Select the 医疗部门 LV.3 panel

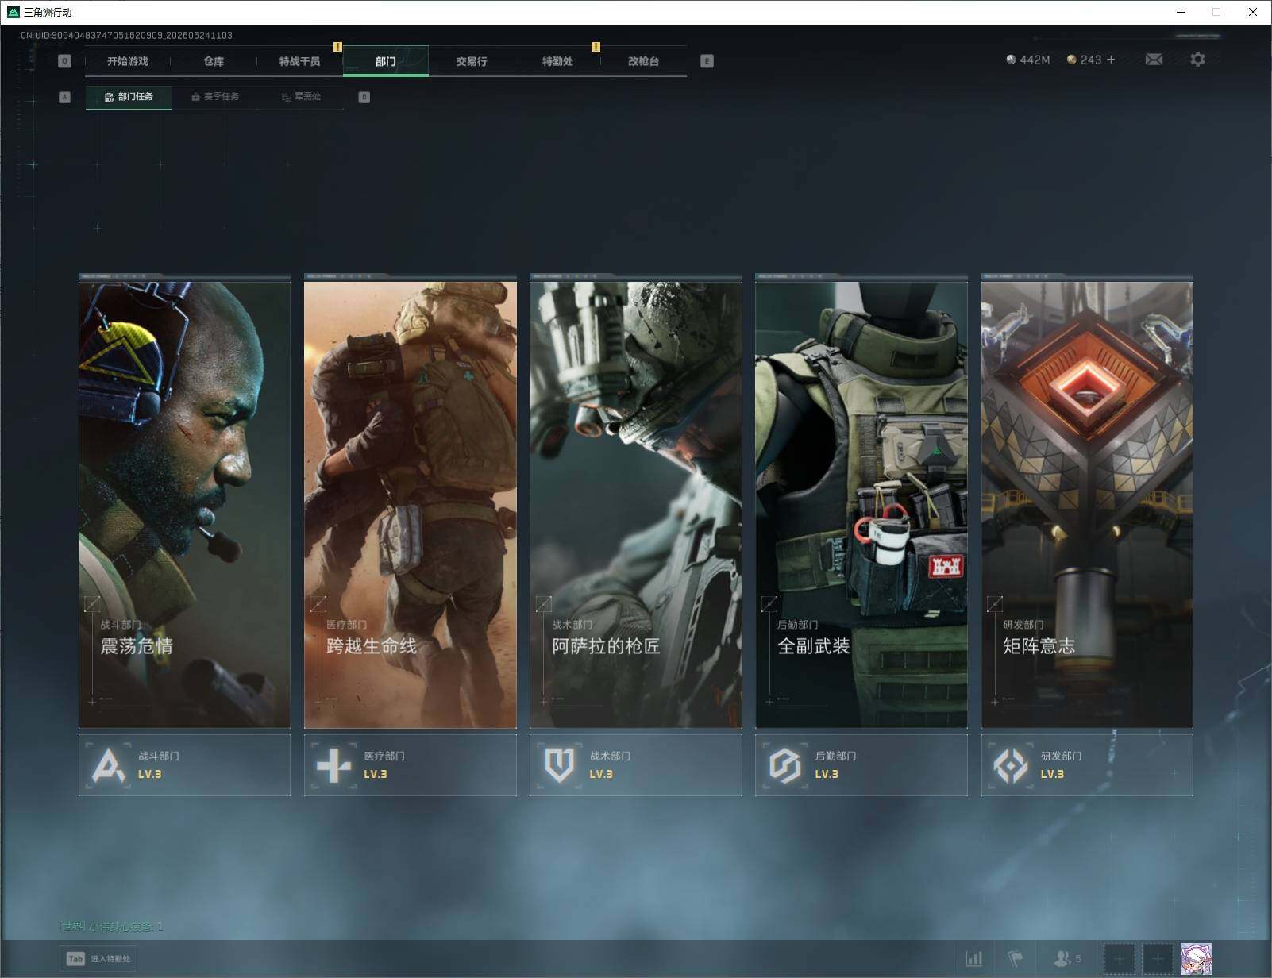click(x=410, y=764)
